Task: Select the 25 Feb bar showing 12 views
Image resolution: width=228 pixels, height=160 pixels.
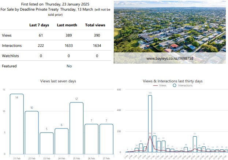Action: tap(77, 128)
